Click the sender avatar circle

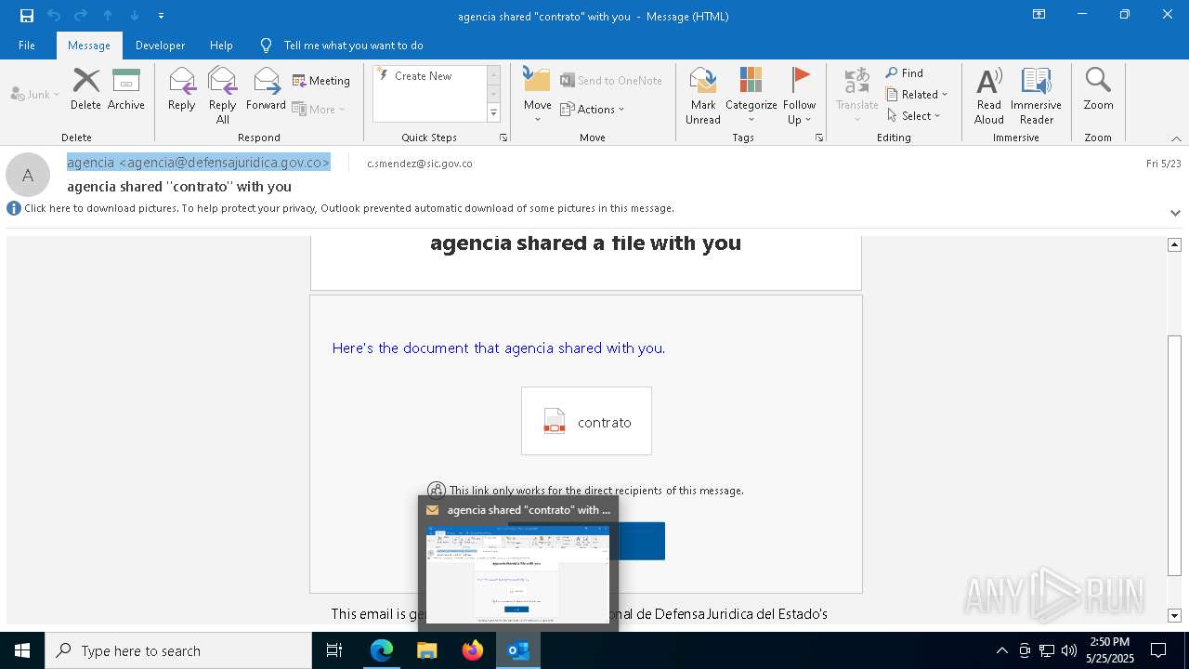point(28,175)
